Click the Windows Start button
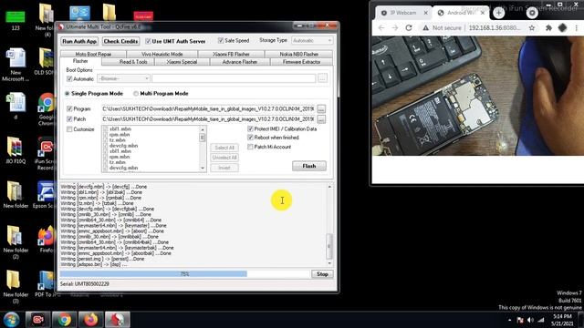Screen dimensions: 584x328 (11, 320)
